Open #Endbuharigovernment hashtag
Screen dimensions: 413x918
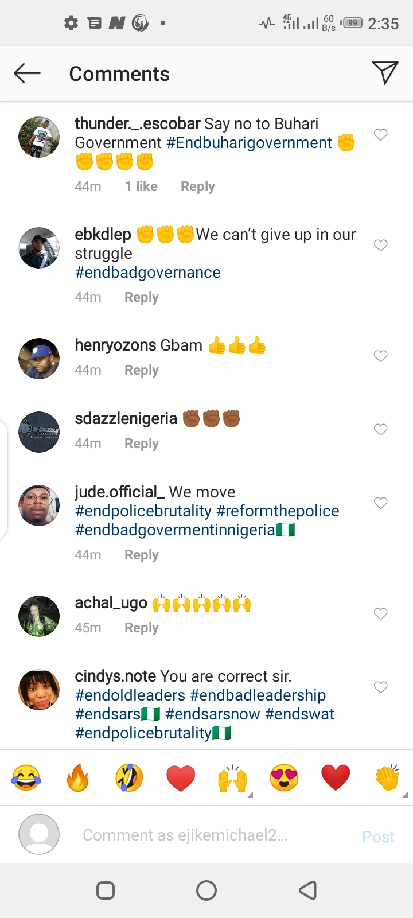click(249, 143)
